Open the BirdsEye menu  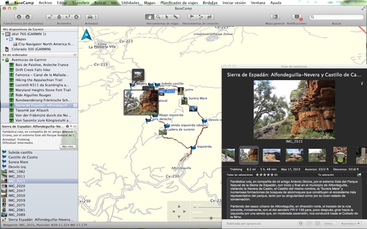pyautogui.click(x=210, y=3)
